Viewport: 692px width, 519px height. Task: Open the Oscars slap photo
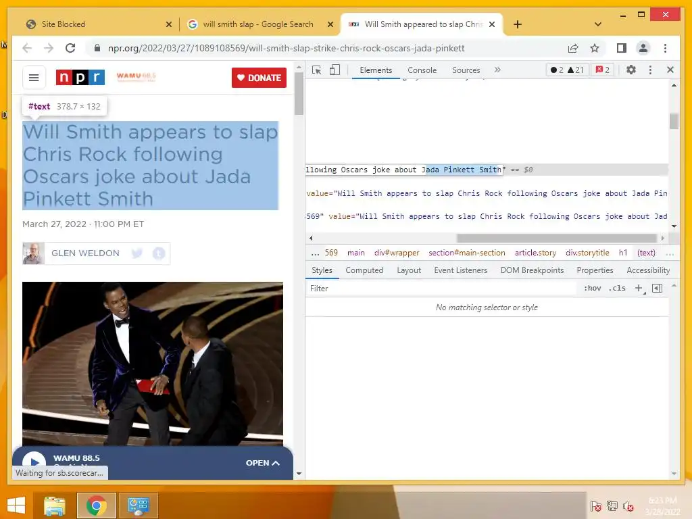click(152, 364)
